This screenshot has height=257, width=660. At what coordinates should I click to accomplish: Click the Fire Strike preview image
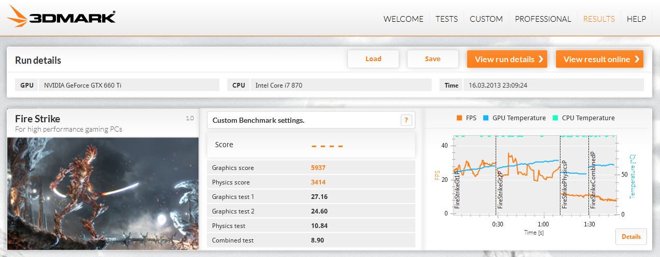(103, 193)
